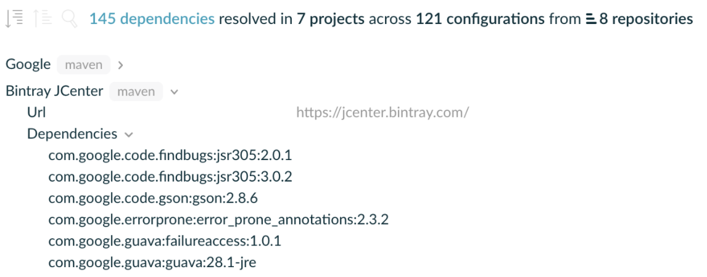Image resolution: width=707 pixels, height=277 pixels.
Task: Open the jcenter.bintray.com URL
Action: click(x=382, y=113)
